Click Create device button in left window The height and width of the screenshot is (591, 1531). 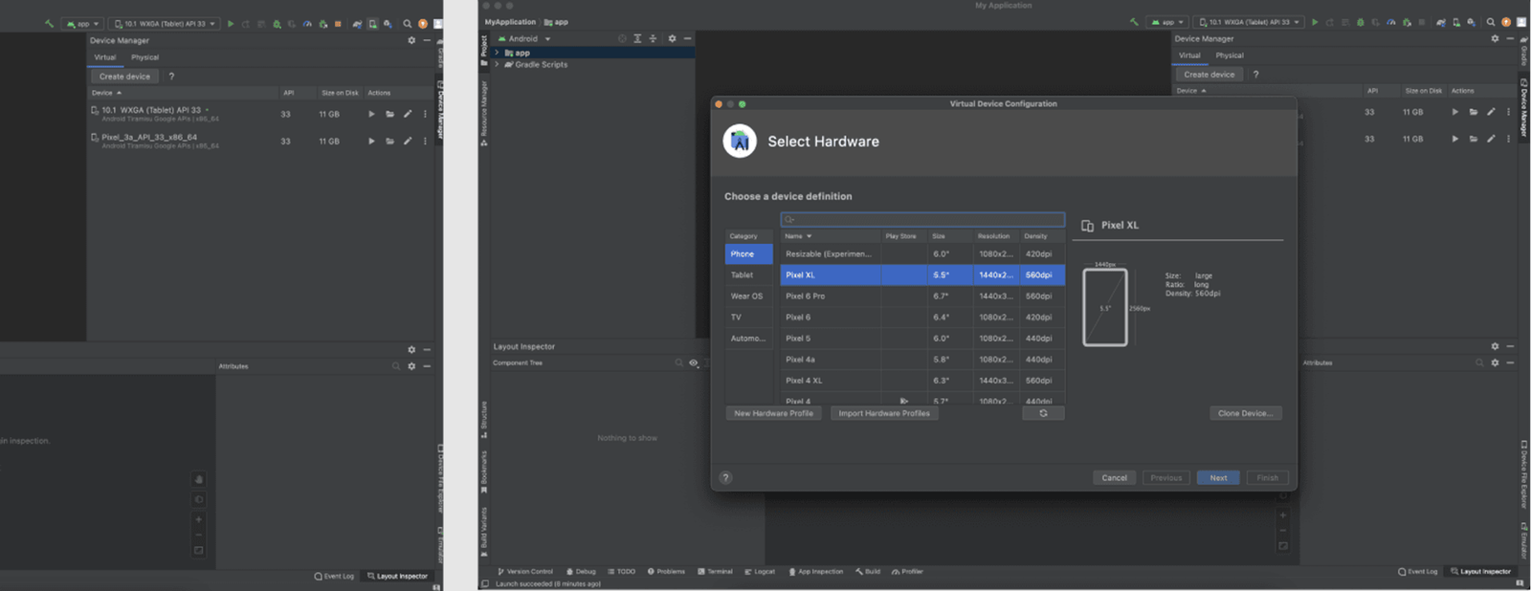(x=124, y=77)
